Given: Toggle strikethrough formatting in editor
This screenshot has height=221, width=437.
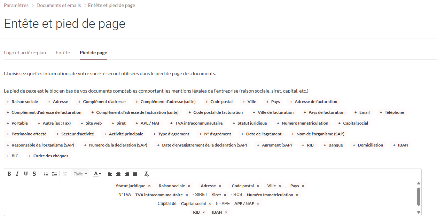Looking at the screenshot, I should pyautogui.click(x=34, y=174).
